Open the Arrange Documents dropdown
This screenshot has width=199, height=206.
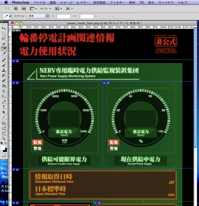coord(58,9)
